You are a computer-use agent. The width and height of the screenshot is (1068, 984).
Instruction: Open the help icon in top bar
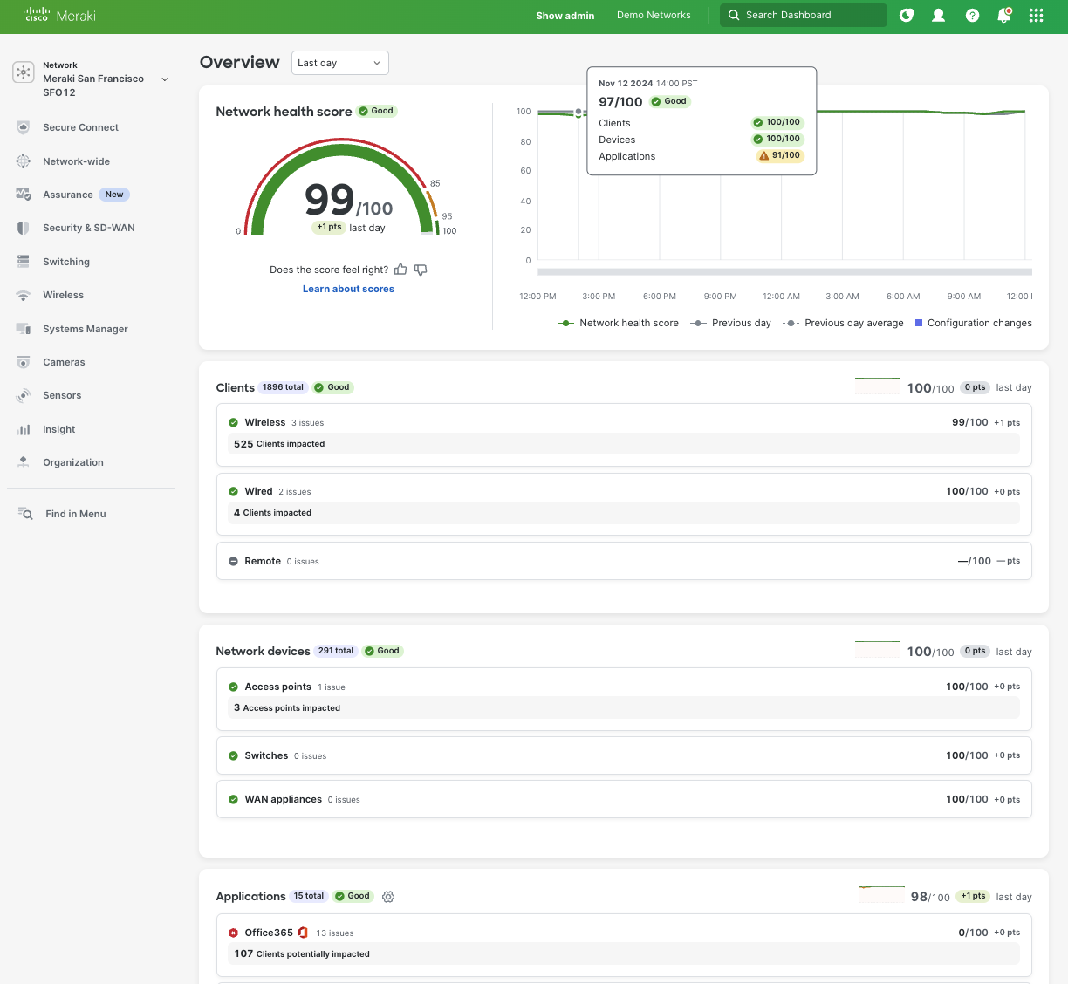972,15
